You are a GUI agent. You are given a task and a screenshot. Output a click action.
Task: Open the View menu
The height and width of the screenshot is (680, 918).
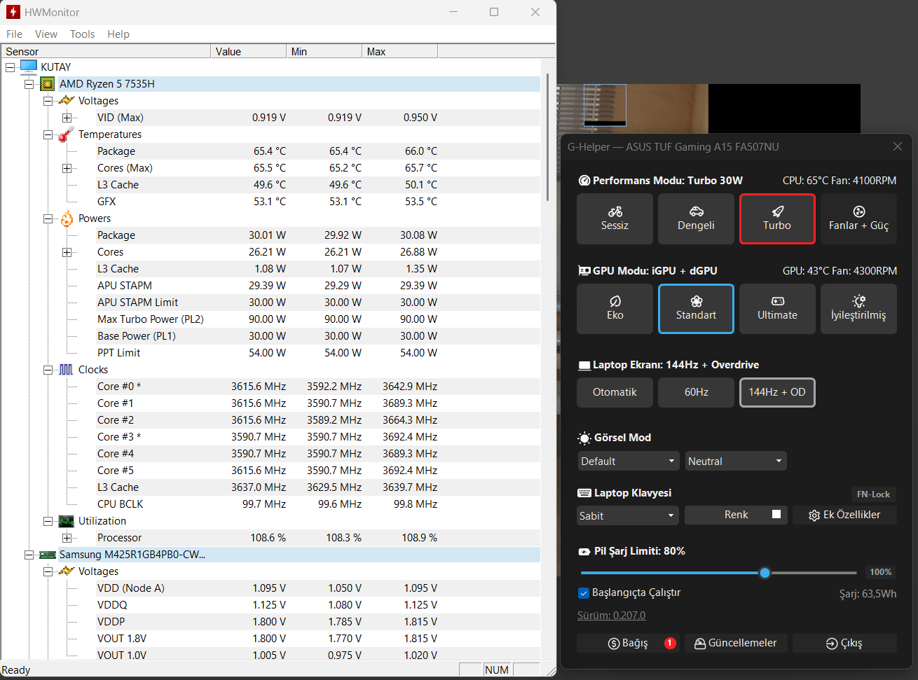click(x=46, y=34)
